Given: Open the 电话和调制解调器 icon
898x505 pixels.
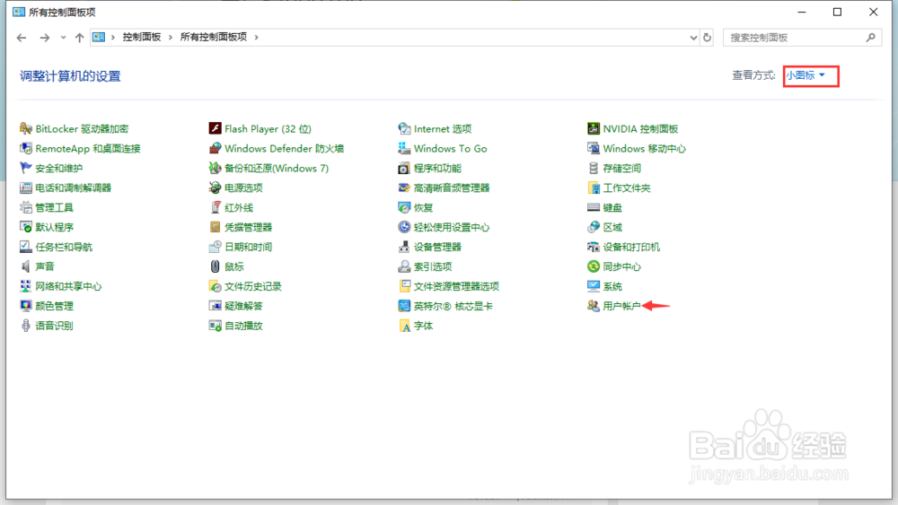Looking at the screenshot, I should (x=26, y=187).
